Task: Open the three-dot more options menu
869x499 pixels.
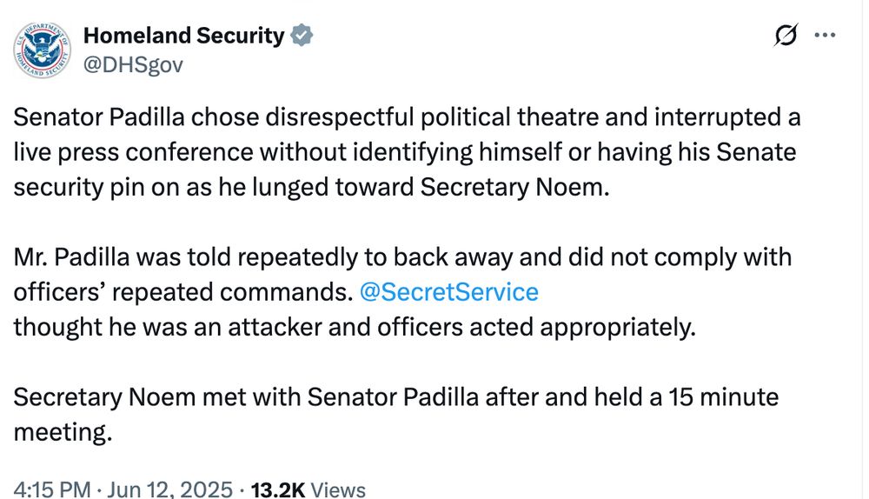Action: [825, 36]
